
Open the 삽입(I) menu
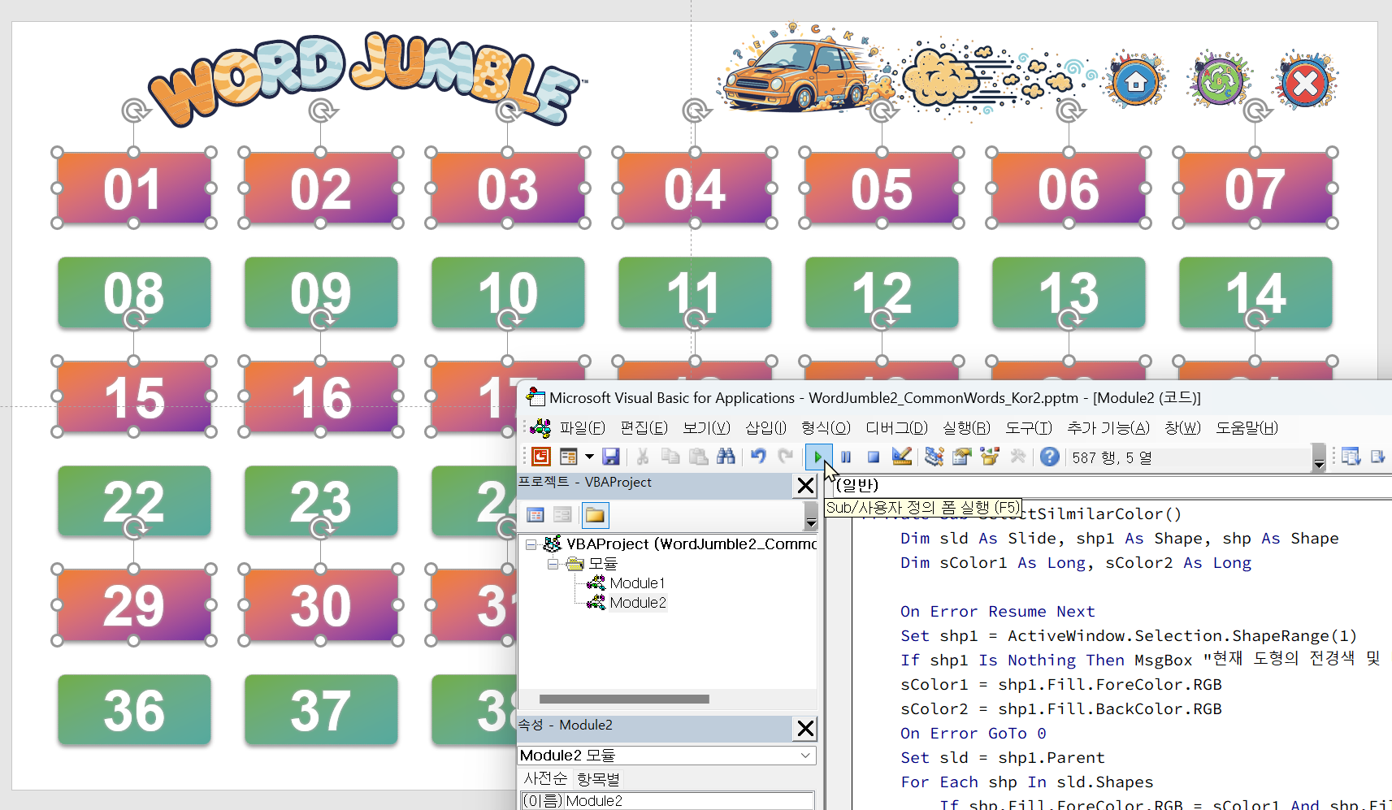[x=765, y=427]
